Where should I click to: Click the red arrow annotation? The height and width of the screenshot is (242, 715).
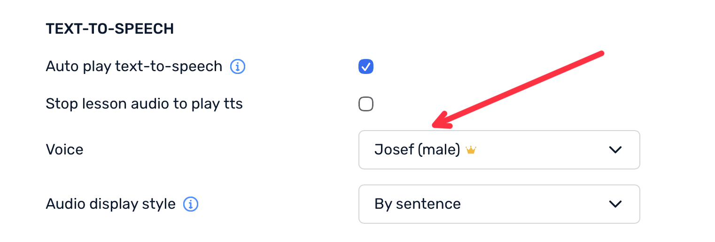pyautogui.click(x=517, y=89)
